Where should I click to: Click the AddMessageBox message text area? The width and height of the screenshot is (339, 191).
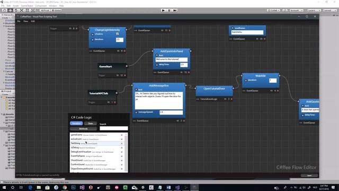point(159,100)
